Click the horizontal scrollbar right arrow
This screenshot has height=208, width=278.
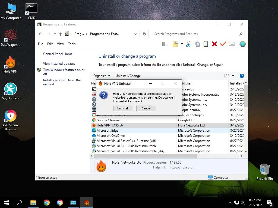point(241,156)
